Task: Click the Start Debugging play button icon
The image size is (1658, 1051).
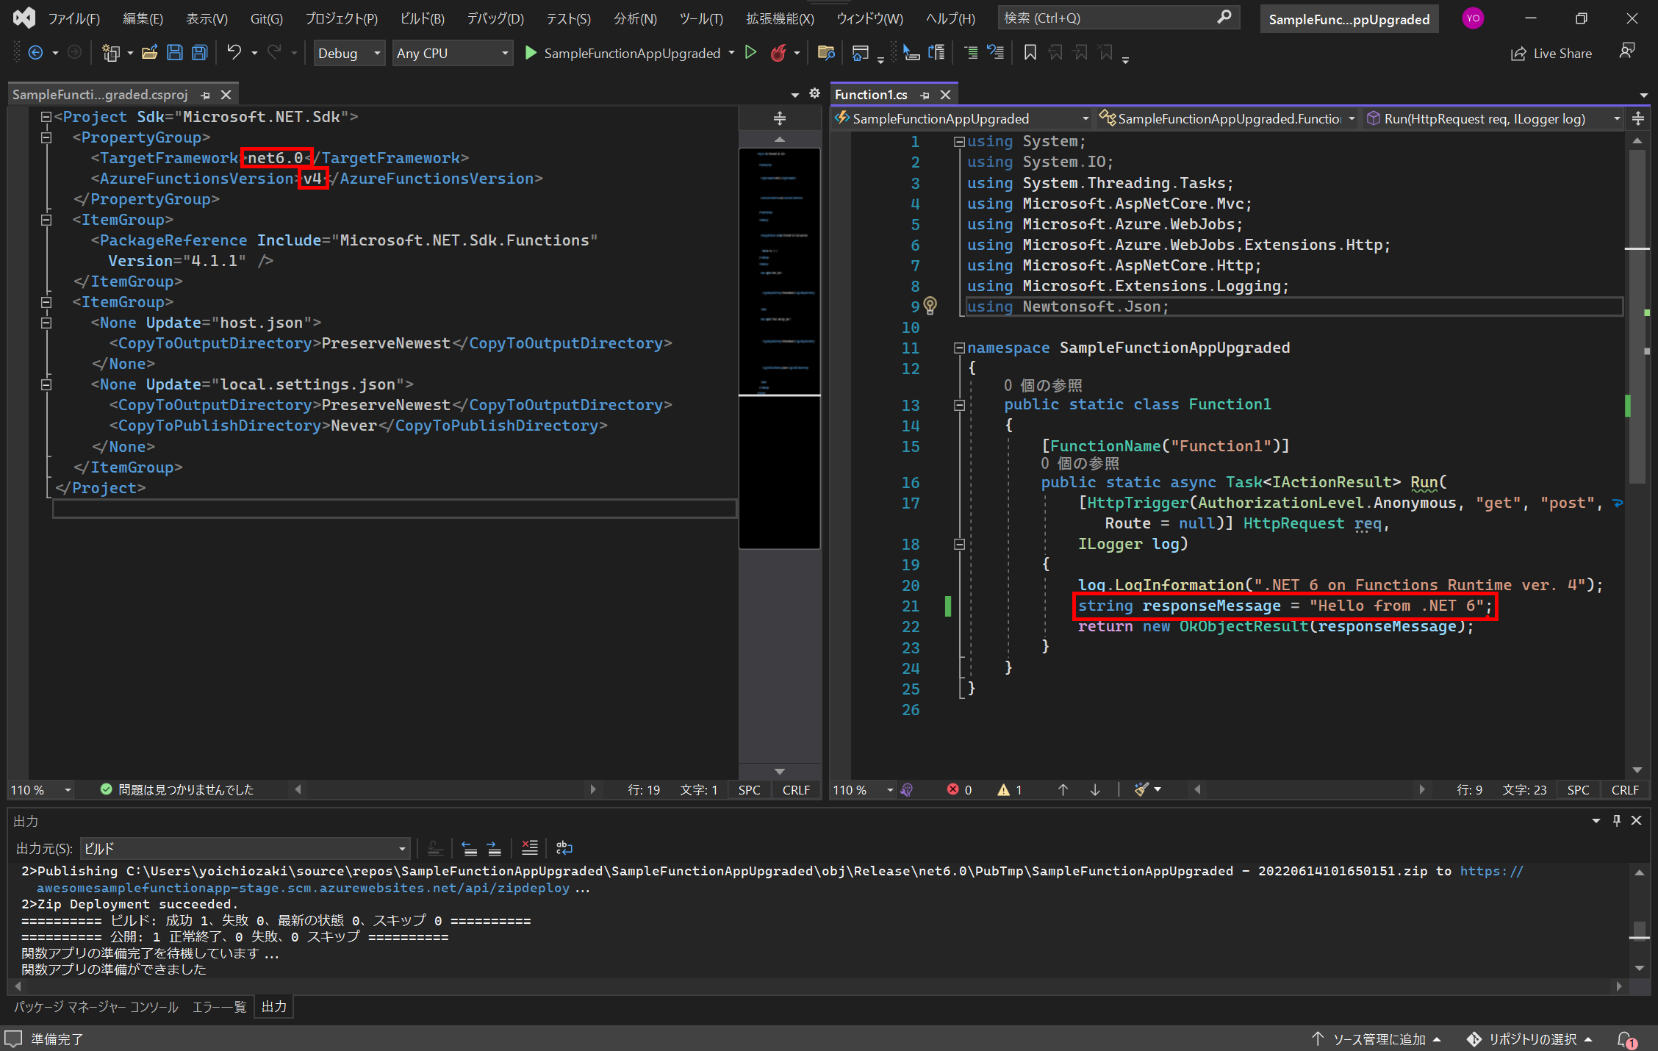Action: click(531, 53)
